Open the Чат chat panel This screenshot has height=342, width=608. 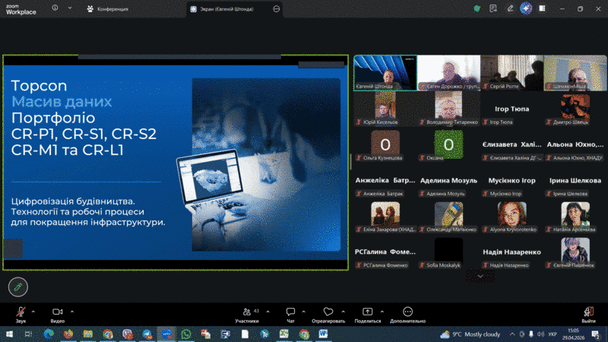290,312
